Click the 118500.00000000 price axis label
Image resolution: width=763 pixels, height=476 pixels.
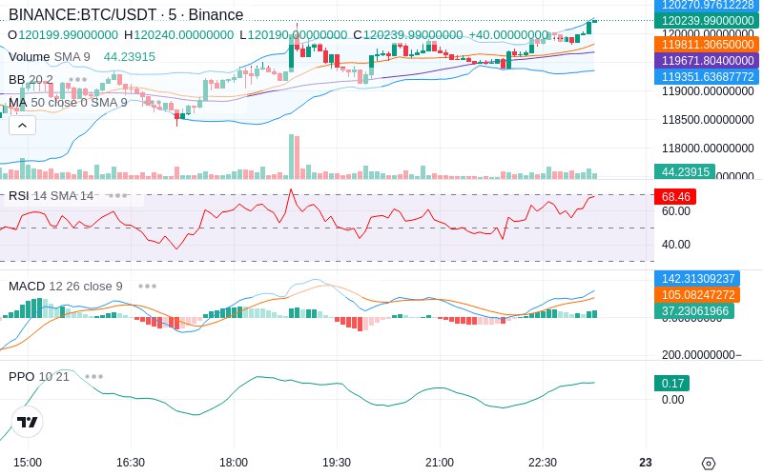[708, 120]
